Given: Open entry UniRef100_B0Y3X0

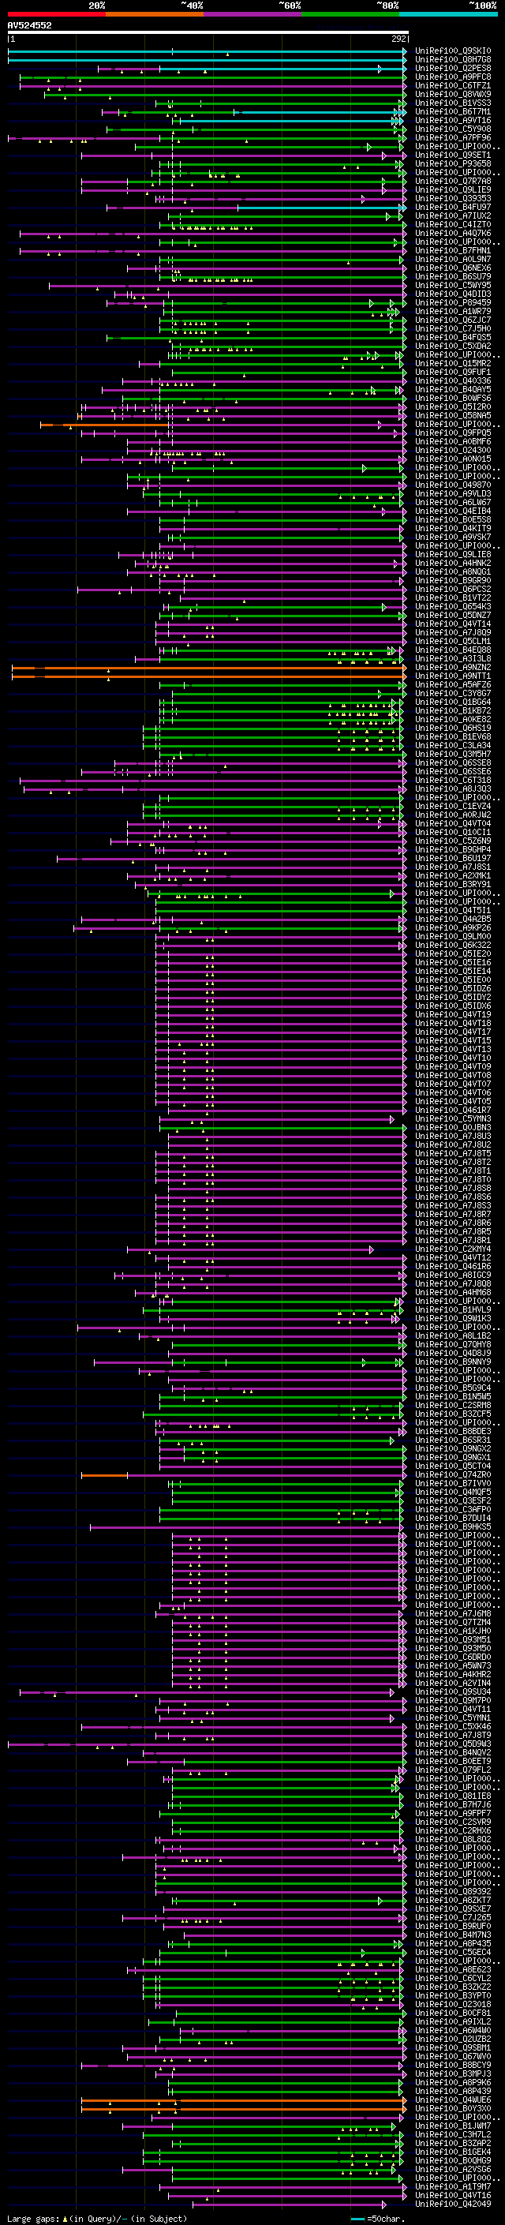Looking at the screenshot, I should coord(453,2109).
